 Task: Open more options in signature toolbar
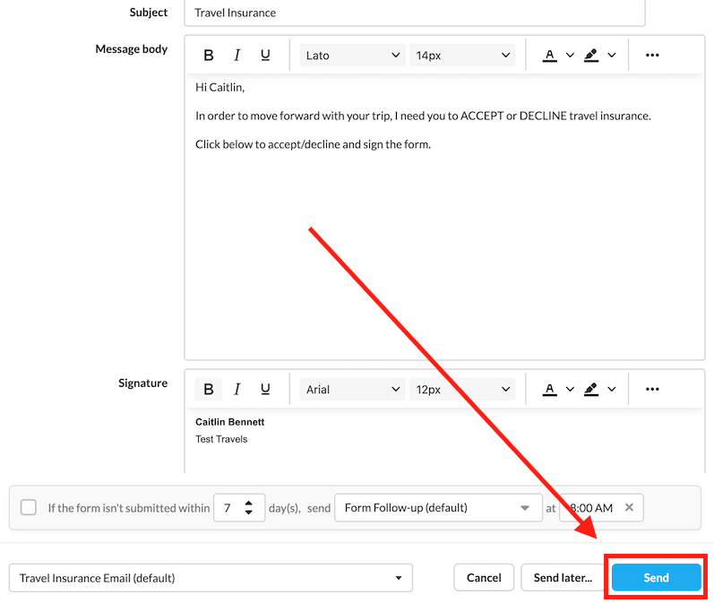(x=652, y=390)
